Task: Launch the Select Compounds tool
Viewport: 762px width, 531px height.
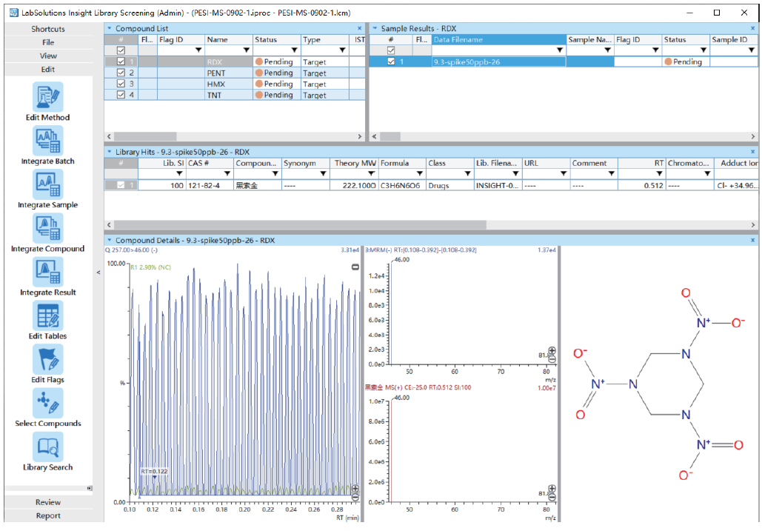Action: (47, 403)
